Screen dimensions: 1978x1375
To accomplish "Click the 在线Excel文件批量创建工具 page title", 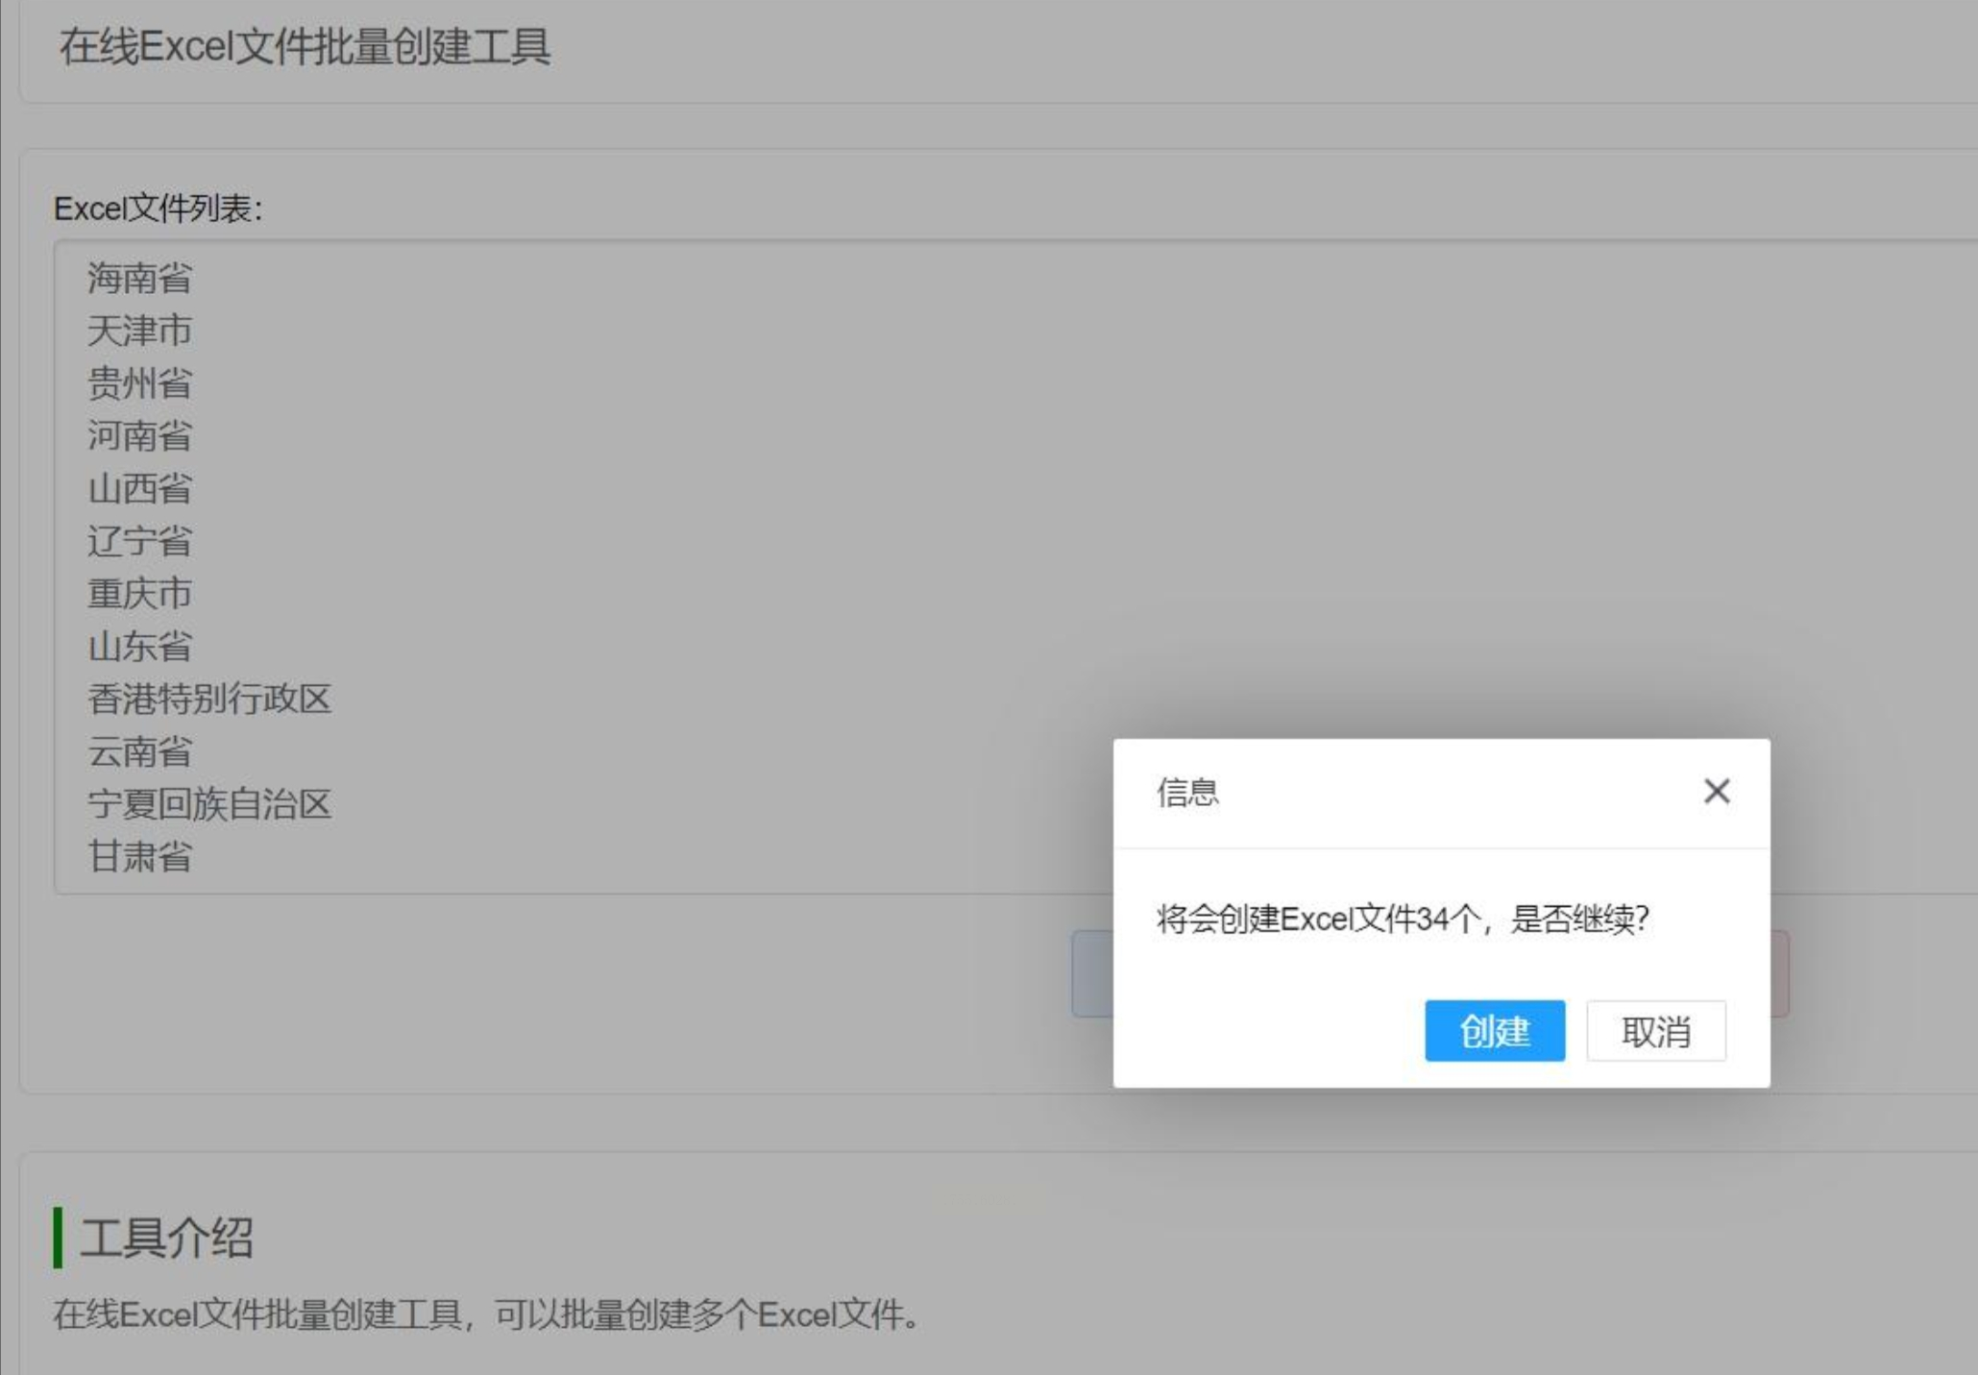I will 305,47.
